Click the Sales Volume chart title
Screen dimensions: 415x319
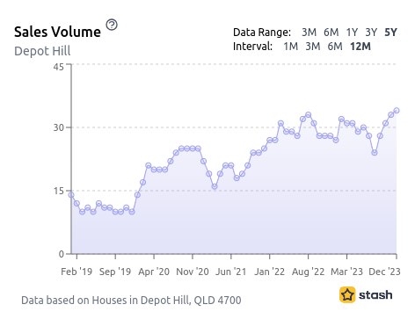pos(57,32)
